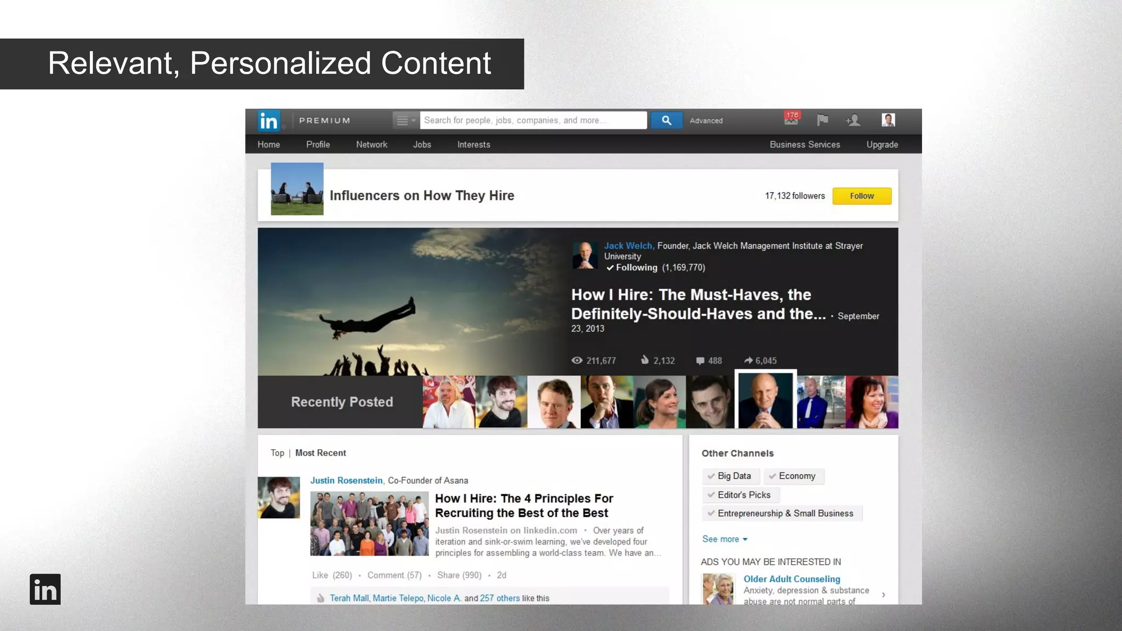1122x631 pixels.
Task: Select the man in blue shirt and tie thumbnail
Action: point(821,401)
